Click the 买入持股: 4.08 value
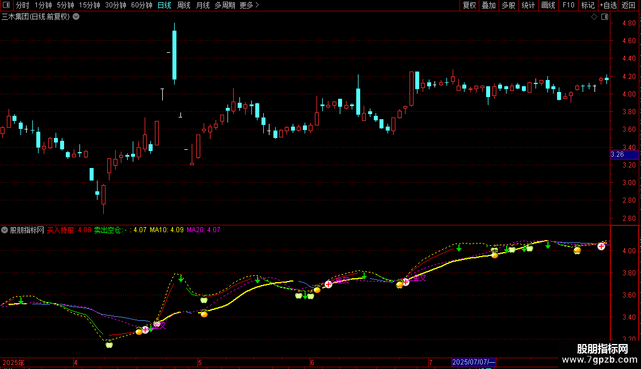The image size is (641, 369). [69, 230]
